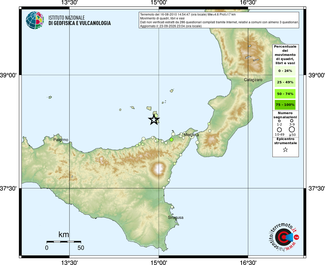Click the km scale bar
The image size is (325, 265).
pos(64,241)
